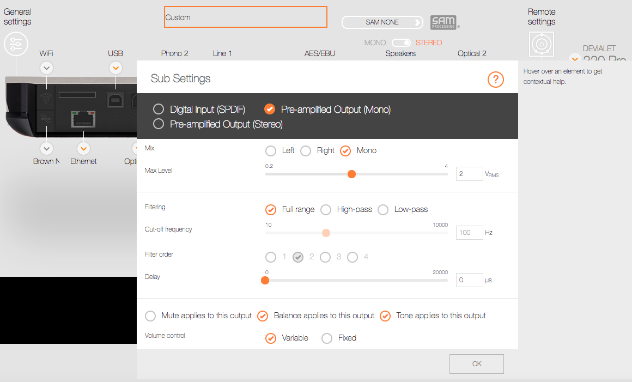Click the Remote settings dial icon
The image size is (632, 382).
[542, 44]
